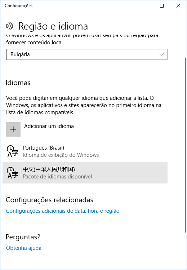Maximize the Configurações window
Viewport: 187px width, 270px height.
tap(162, 6)
